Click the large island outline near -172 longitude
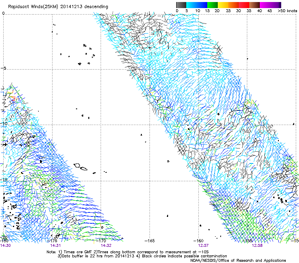This screenshot has width=299, height=263. [77, 165]
